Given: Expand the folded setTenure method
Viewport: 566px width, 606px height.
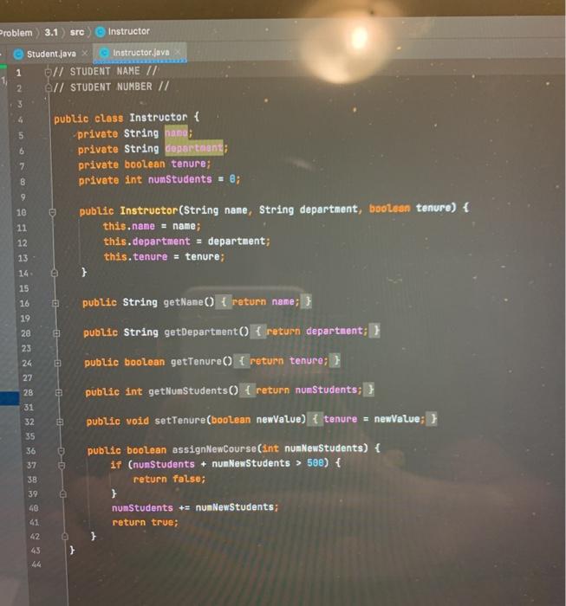Looking at the screenshot, I should click(60, 422).
